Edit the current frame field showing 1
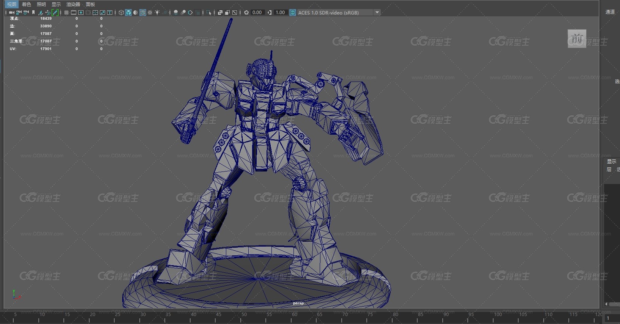Image resolution: width=620 pixels, height=324 pixels. coord(612,318)
